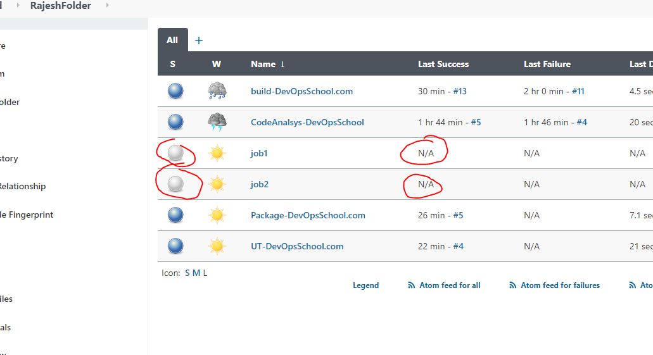Click the blue status ball for CodeAnalsys-DevOpsSchool
Image resolution: width=653 pixels, height=355 pixels.
click(175, 122)
